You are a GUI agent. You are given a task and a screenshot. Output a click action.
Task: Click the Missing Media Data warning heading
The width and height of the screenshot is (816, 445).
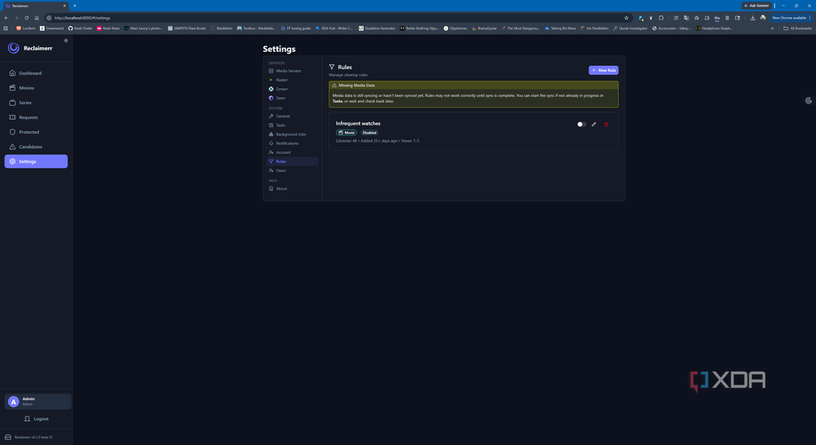pos(357,86)
